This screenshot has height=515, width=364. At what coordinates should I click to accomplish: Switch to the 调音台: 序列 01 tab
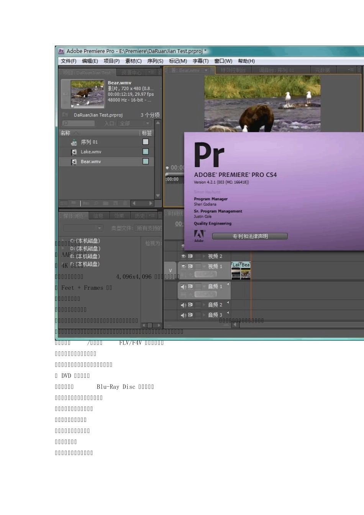click(x=276, y=70)
